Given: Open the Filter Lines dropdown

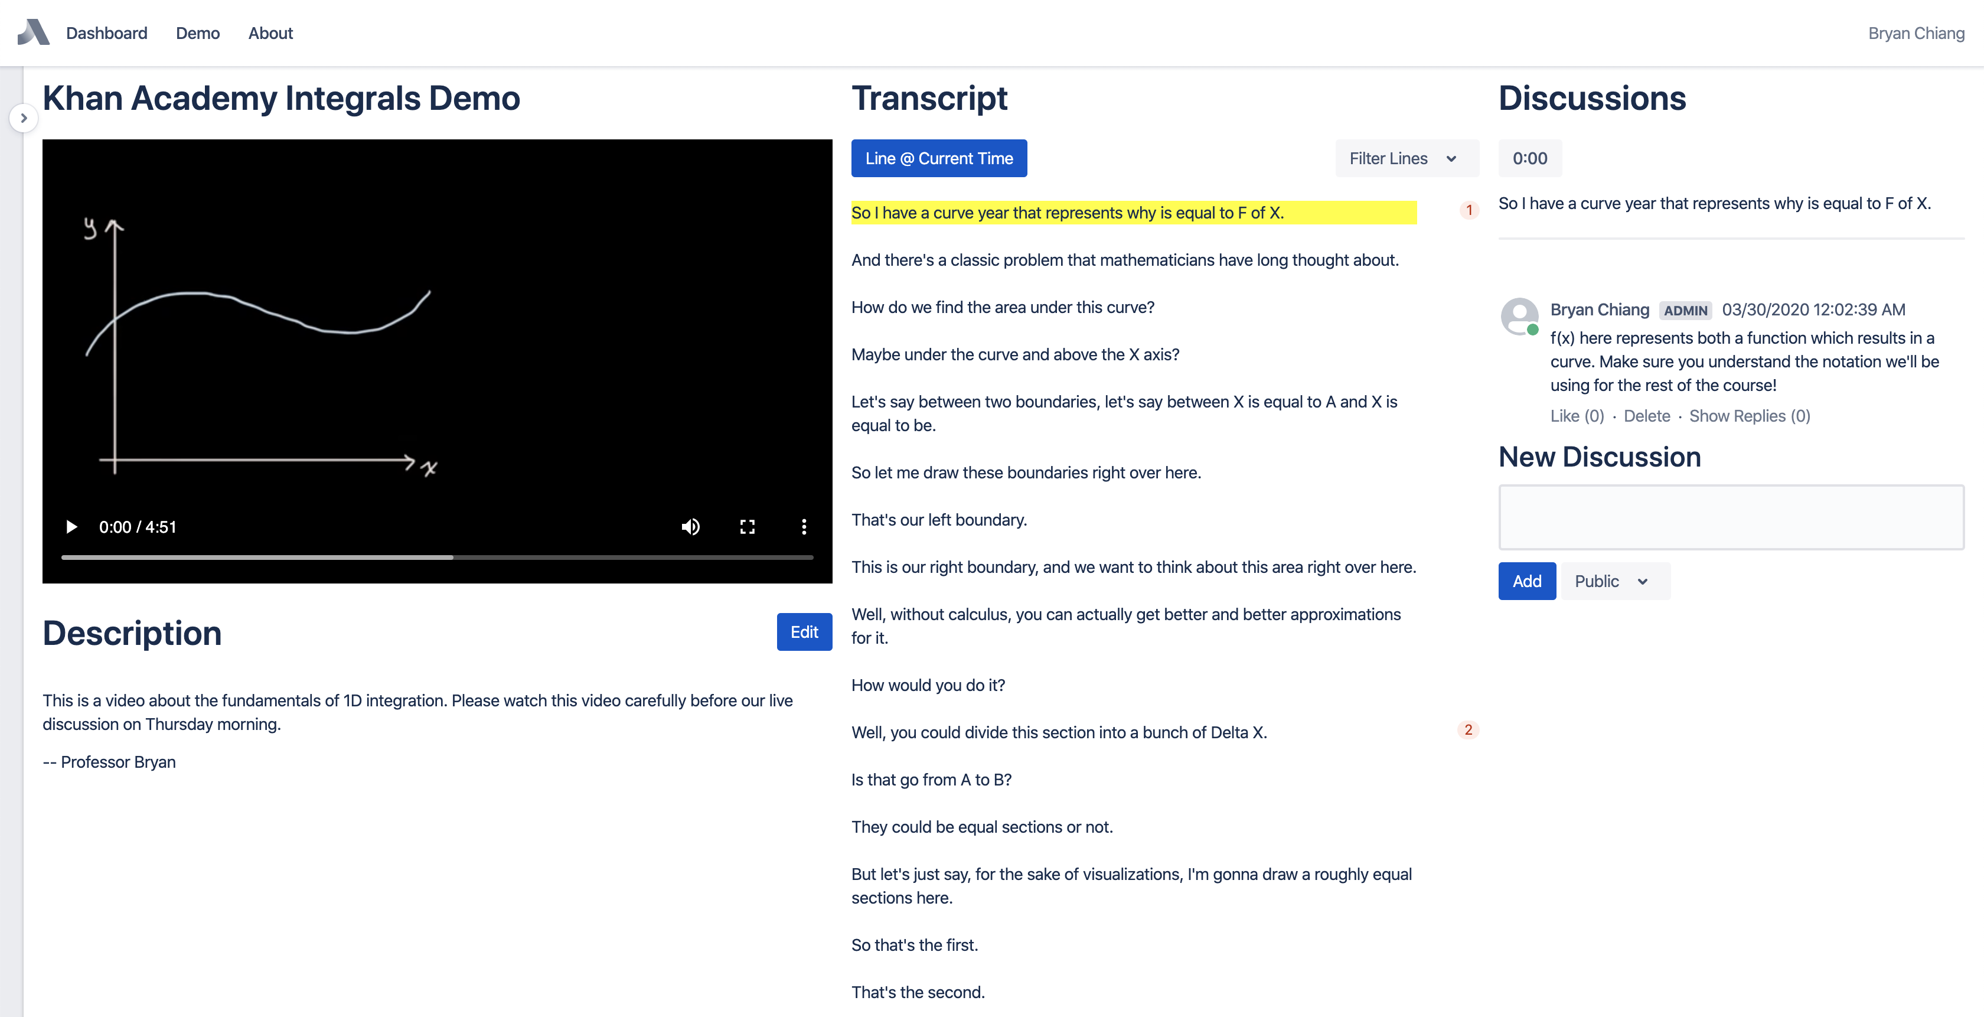Looking at the screenshot, I should [1405, 159].
